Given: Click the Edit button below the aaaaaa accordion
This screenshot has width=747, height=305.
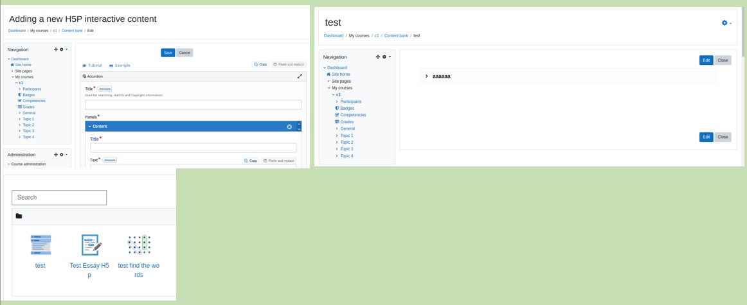Looking at the screenshot, I should click(x=706, y=137).
